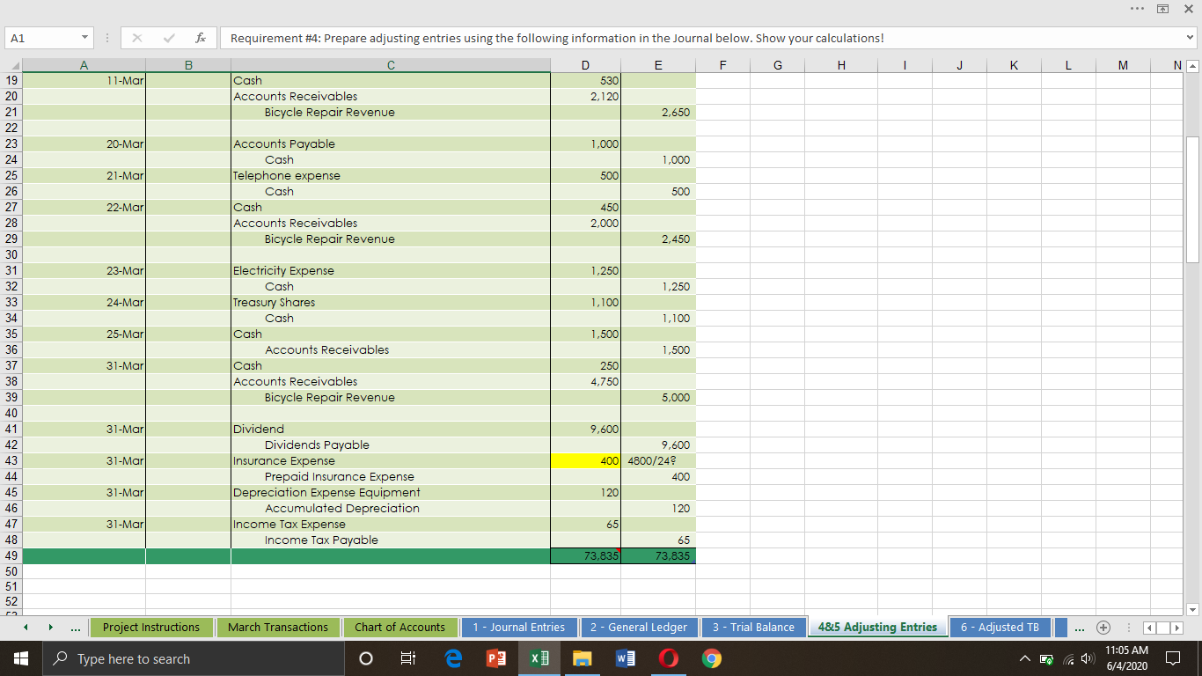Click the Insert Function (fx) icon

201,37
